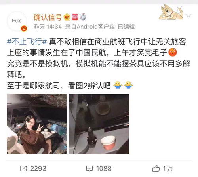Tap the first shrugging emoji
198x177 pixels.
[118, 85]
